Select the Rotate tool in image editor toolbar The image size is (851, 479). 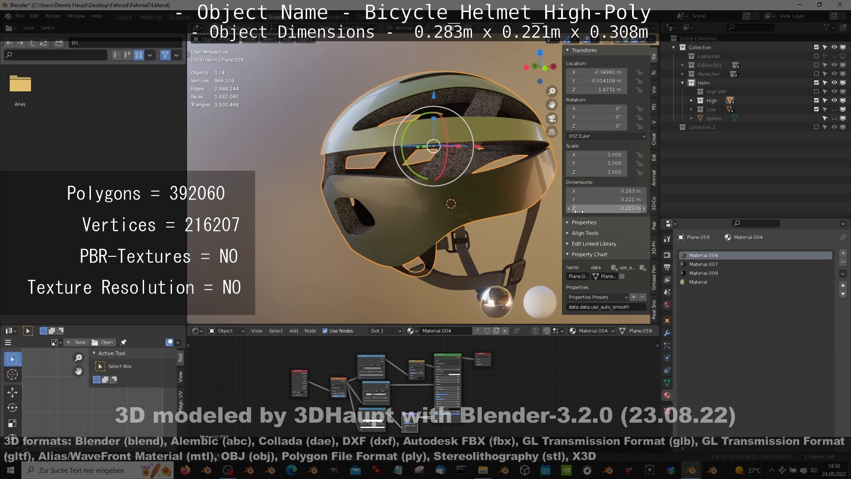click(12, 408)
